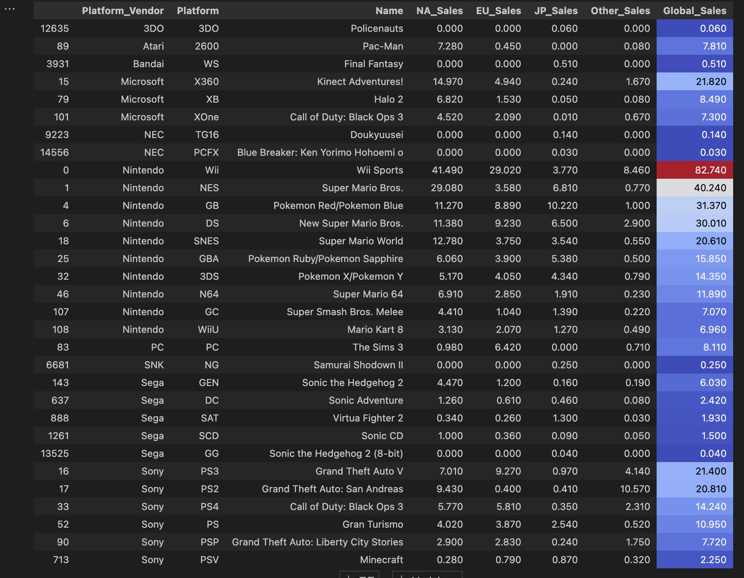
Task: Click the Wii Sports game name
Action: (x=380, y=170)
